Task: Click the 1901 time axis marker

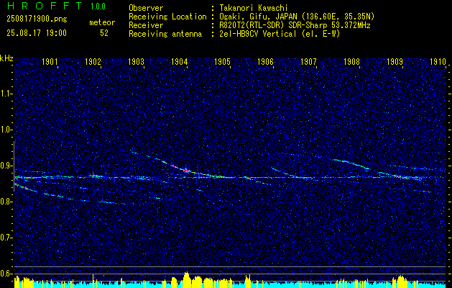Action: click(50, 61)
